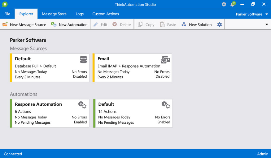Click database icon on Default message source
Image resolution: width=271 pixels, height=158 pixels.
click(x=83, y=59)
